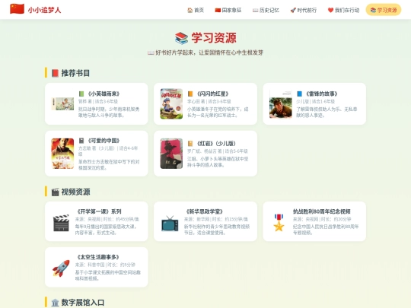This screenshot has width=411, height=308.
Task: Click the 视频资源 section heading
Action: click(76, 192)
